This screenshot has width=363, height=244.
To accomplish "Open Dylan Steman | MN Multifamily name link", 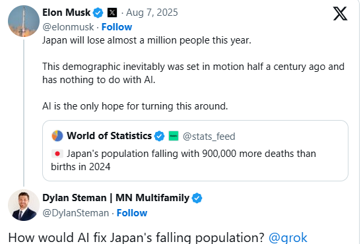I will coord(115,198).
